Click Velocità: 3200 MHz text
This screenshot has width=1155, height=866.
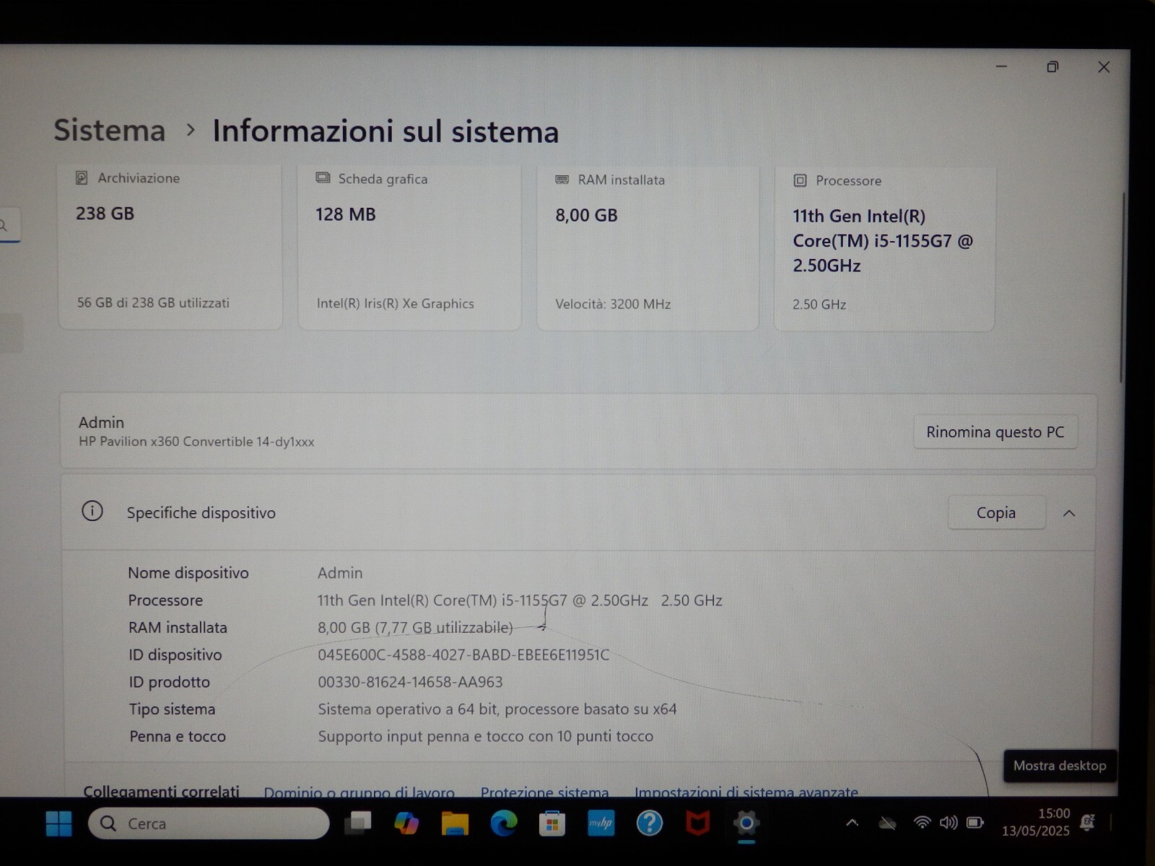613,305
